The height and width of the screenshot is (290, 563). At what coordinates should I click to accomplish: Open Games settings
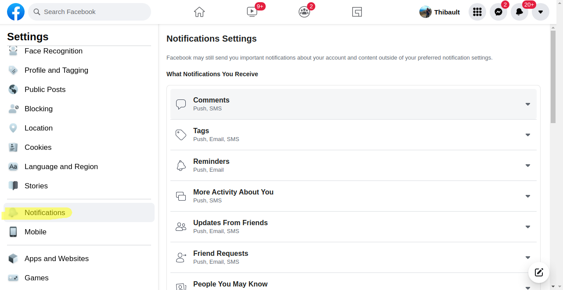[x=79, y=278]
